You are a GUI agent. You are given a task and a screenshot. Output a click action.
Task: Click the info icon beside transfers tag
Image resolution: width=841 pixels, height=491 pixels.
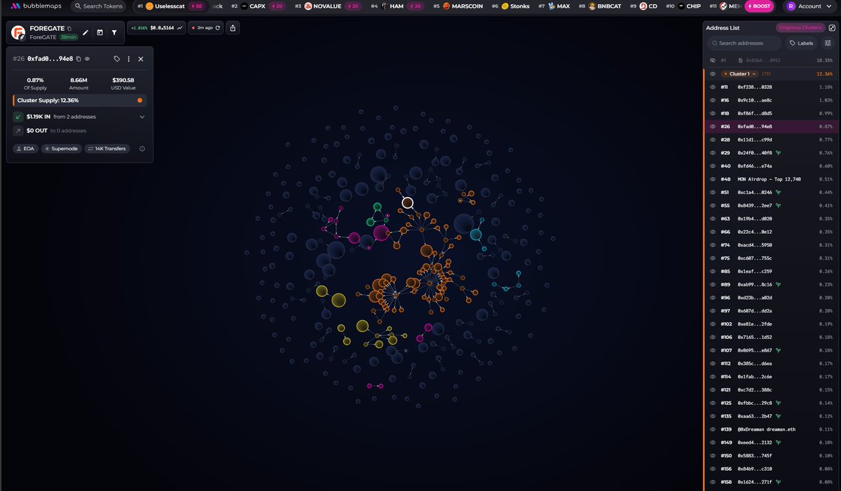(142, 148)
